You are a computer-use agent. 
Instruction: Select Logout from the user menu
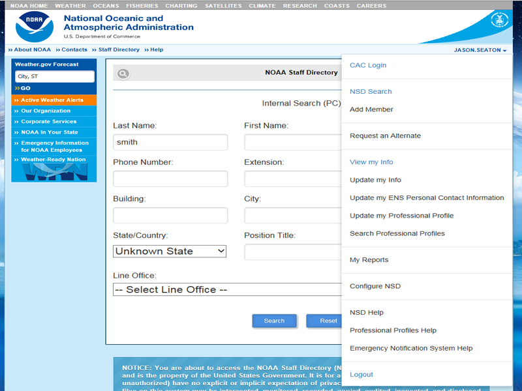click(x=361, y=374)
